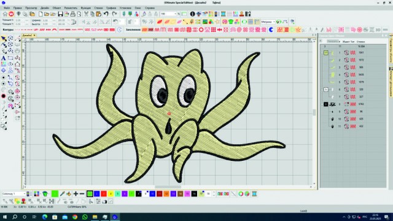
Task: Toggle the 3D stitch view icon
Action: 378,30
